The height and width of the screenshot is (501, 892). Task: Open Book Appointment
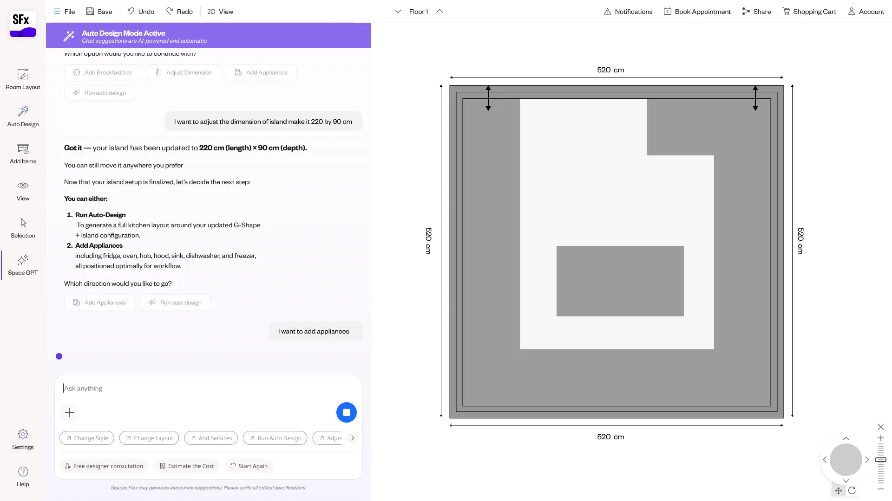[x=697, y=12]
